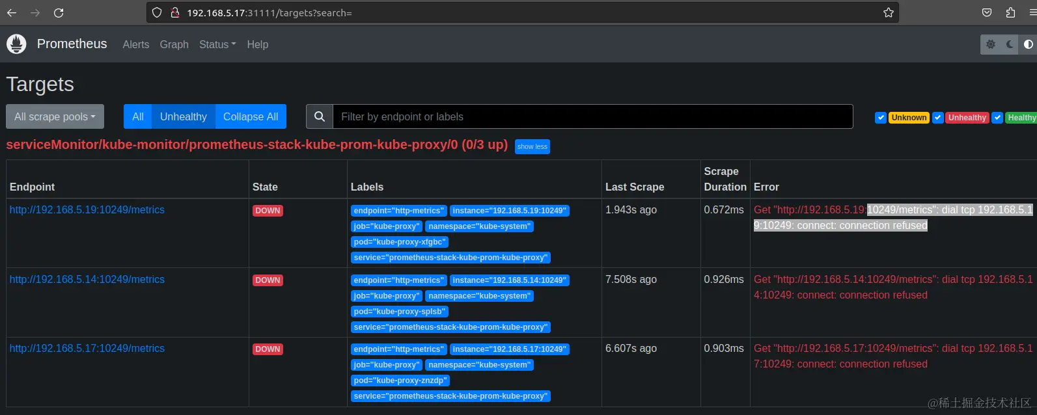Screen dimensions: 1037x415
Task: Click the browser forward arrow
Action: coord(35,12)
